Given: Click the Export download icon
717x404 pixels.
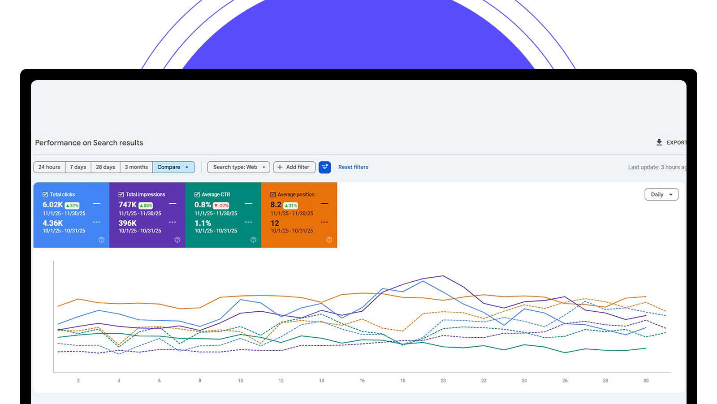Looking at the screenshot, I should tap(659, 142).
